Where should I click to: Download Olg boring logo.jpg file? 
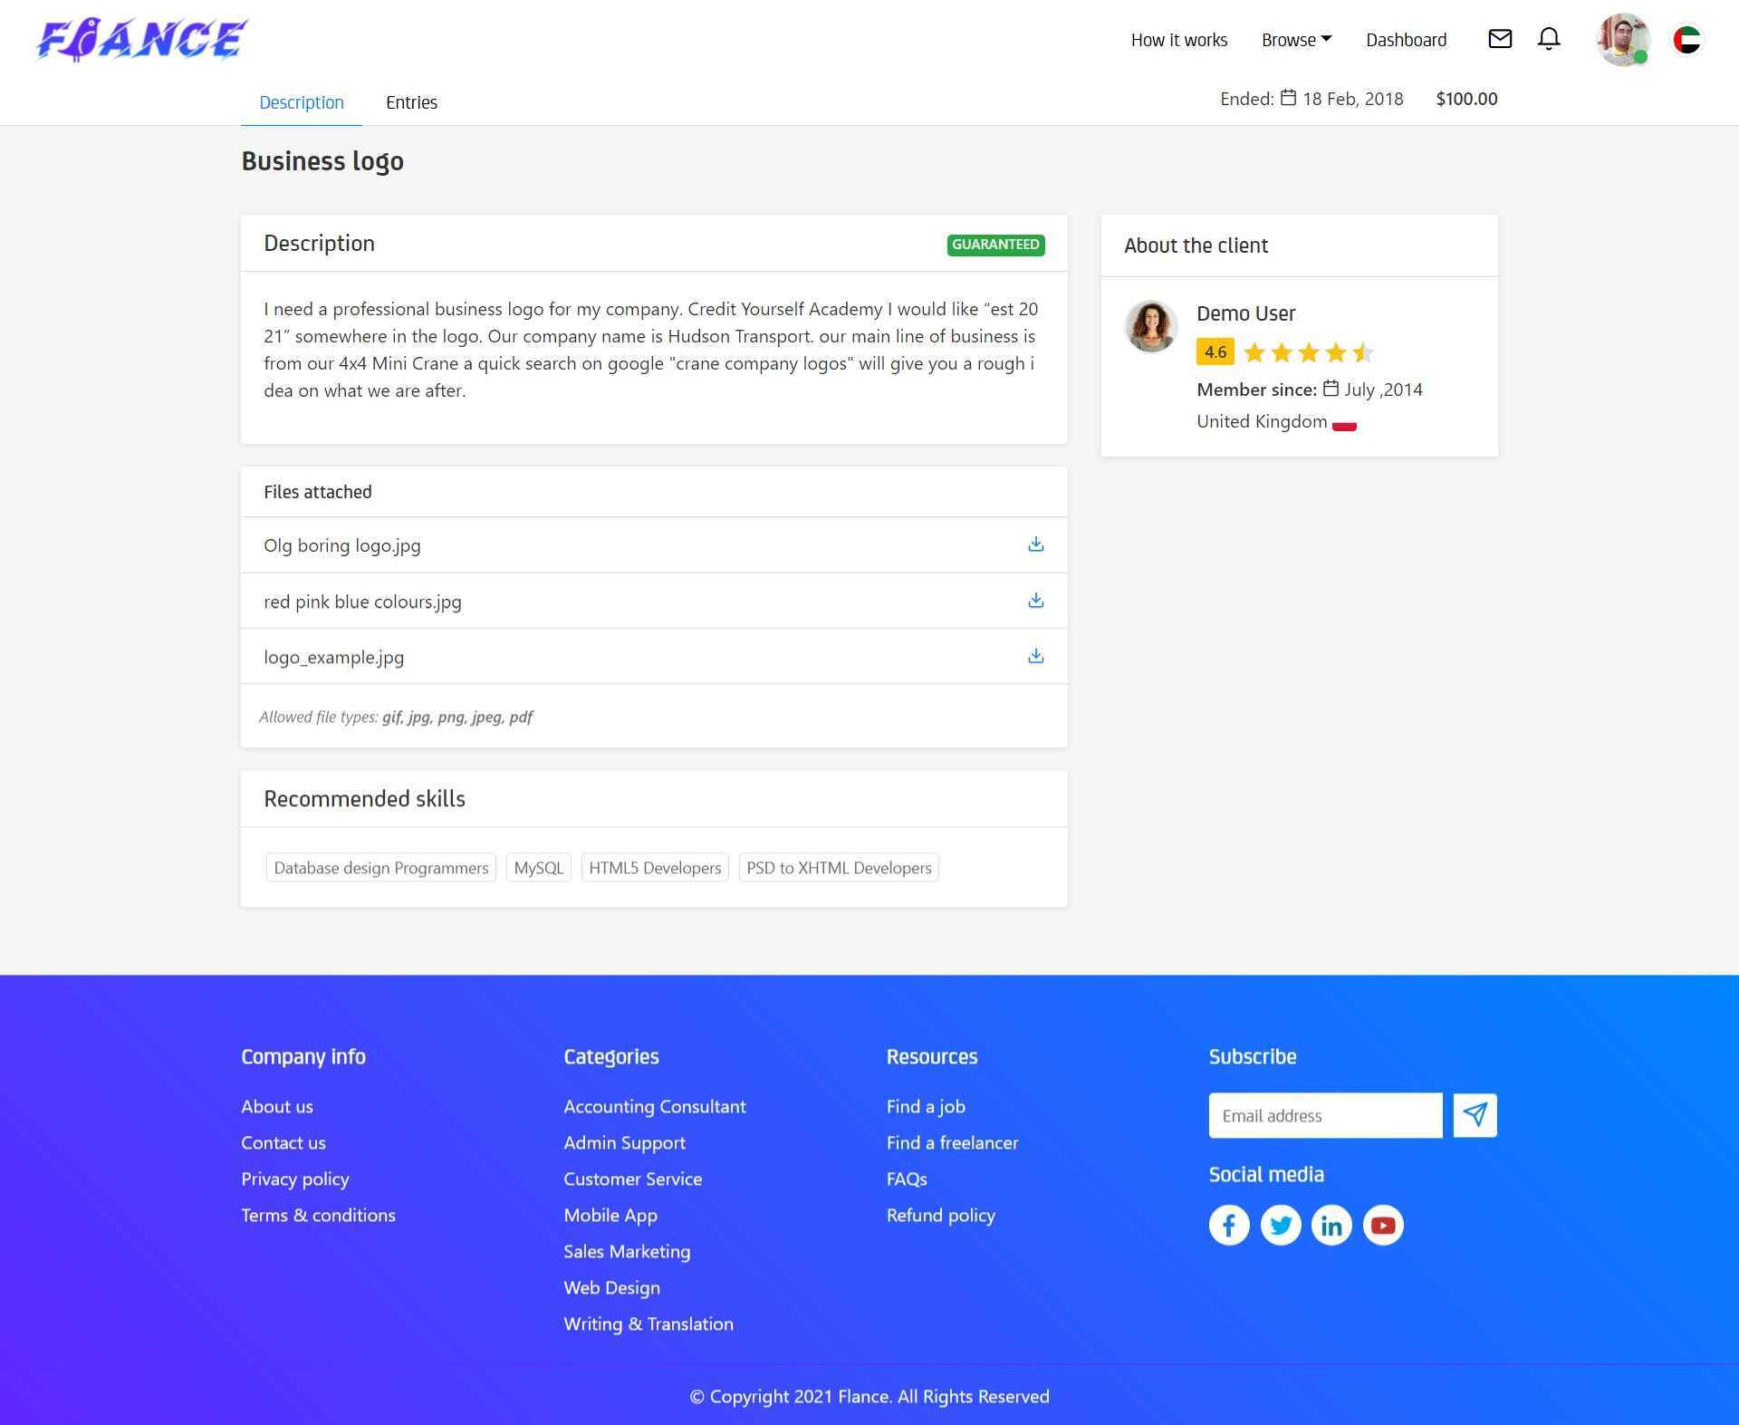point(1035,544)
